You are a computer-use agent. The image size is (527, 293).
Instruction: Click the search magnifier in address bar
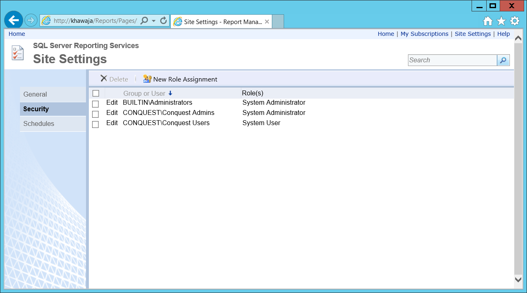[144, 21]
